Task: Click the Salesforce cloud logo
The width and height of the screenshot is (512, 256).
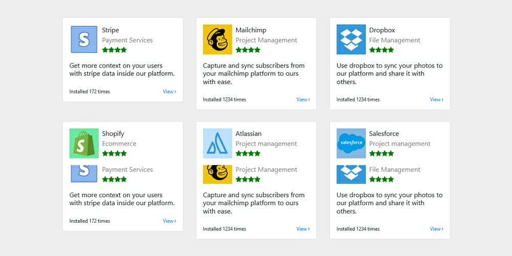Action: click(351, 143)
